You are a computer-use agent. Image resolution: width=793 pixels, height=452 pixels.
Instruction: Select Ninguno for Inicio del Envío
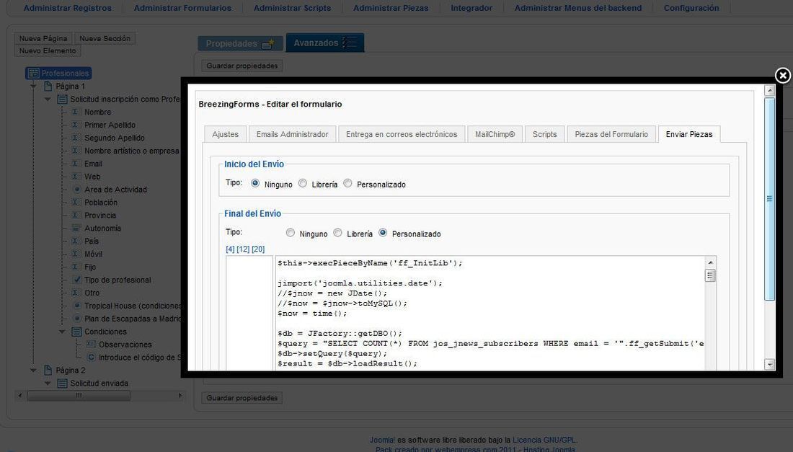(x=255, y=183)
